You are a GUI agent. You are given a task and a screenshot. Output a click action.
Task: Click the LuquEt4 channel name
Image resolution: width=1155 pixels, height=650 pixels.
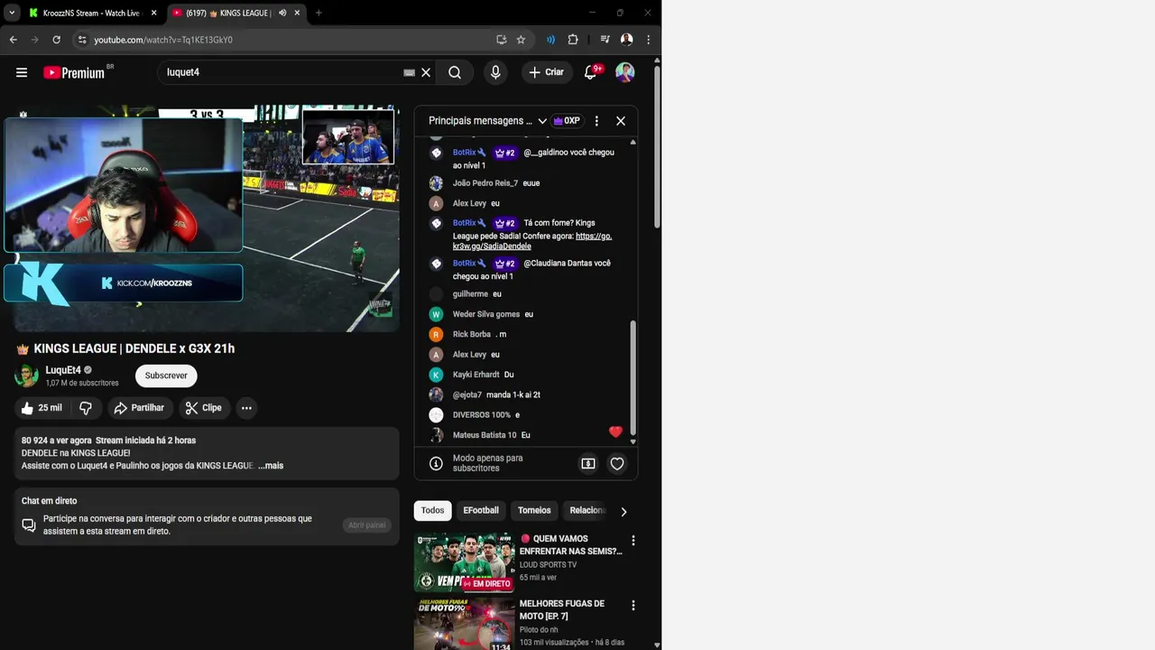pos(63,370)
